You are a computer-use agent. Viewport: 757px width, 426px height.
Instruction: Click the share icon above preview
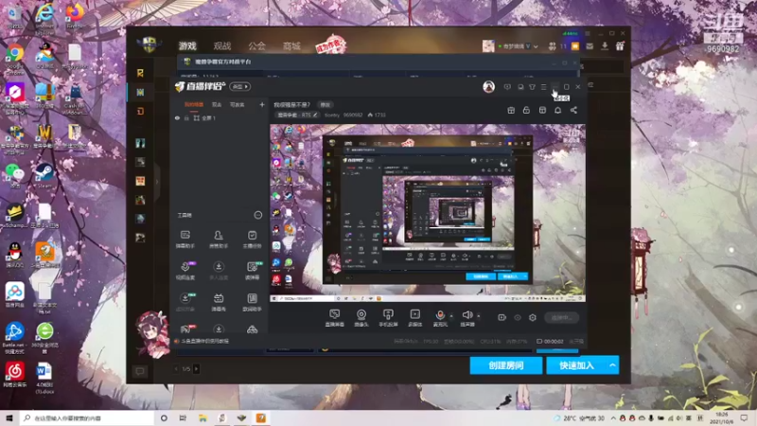point(573,110)
